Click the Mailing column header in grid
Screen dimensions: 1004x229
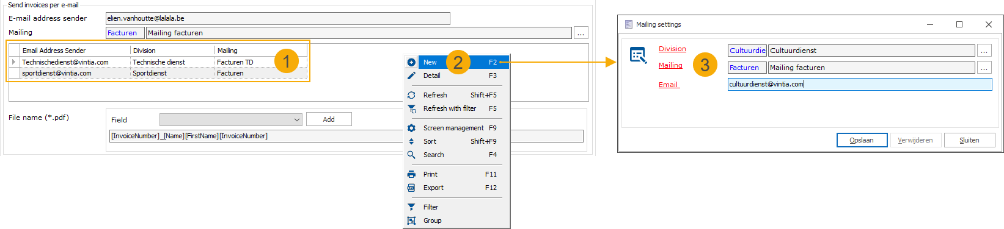261,51
